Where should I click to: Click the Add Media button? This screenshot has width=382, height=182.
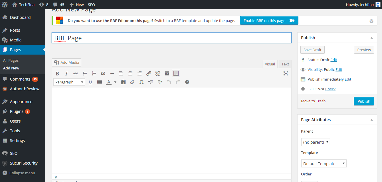click(x=66, y=62)
